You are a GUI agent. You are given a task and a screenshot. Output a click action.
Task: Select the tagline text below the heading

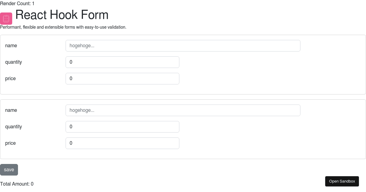(x=64, y=27)
